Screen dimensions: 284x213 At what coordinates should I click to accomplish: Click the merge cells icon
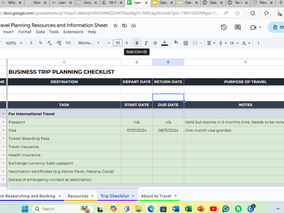click(195, 43)
